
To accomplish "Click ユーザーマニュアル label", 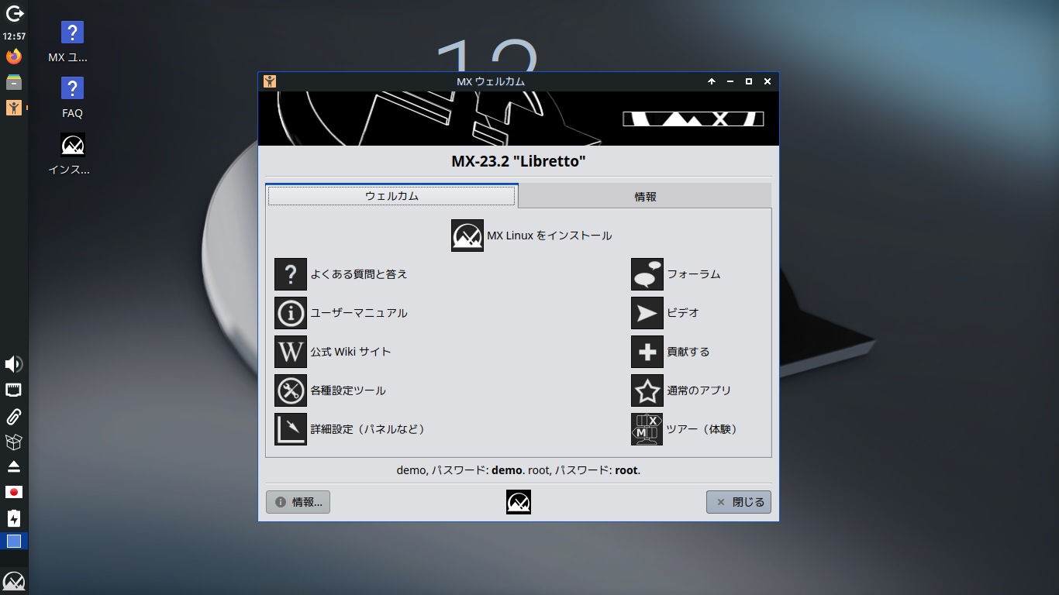I will (x=359, y=313).
